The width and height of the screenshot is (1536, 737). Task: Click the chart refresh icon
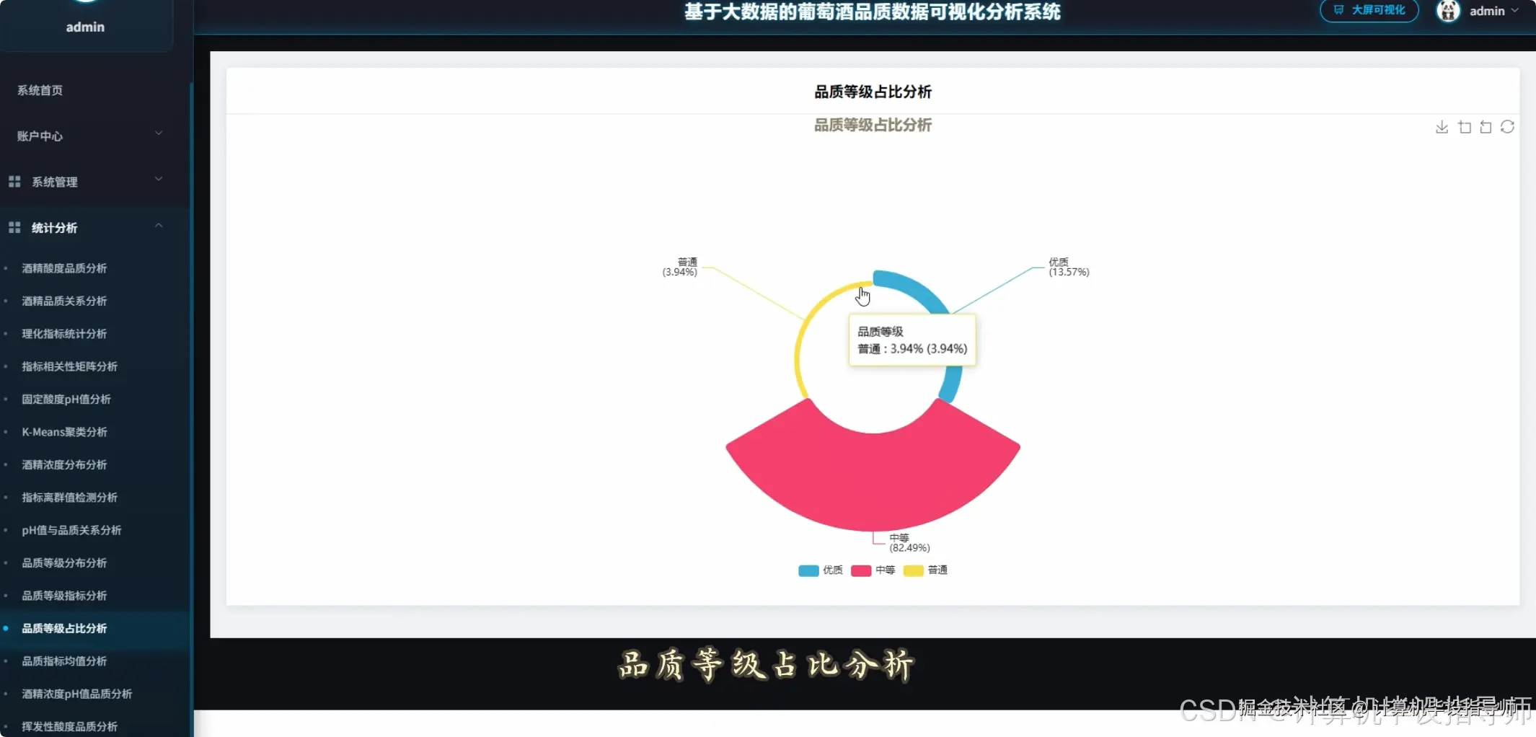pyautogui.click(x=1507, y=127)
